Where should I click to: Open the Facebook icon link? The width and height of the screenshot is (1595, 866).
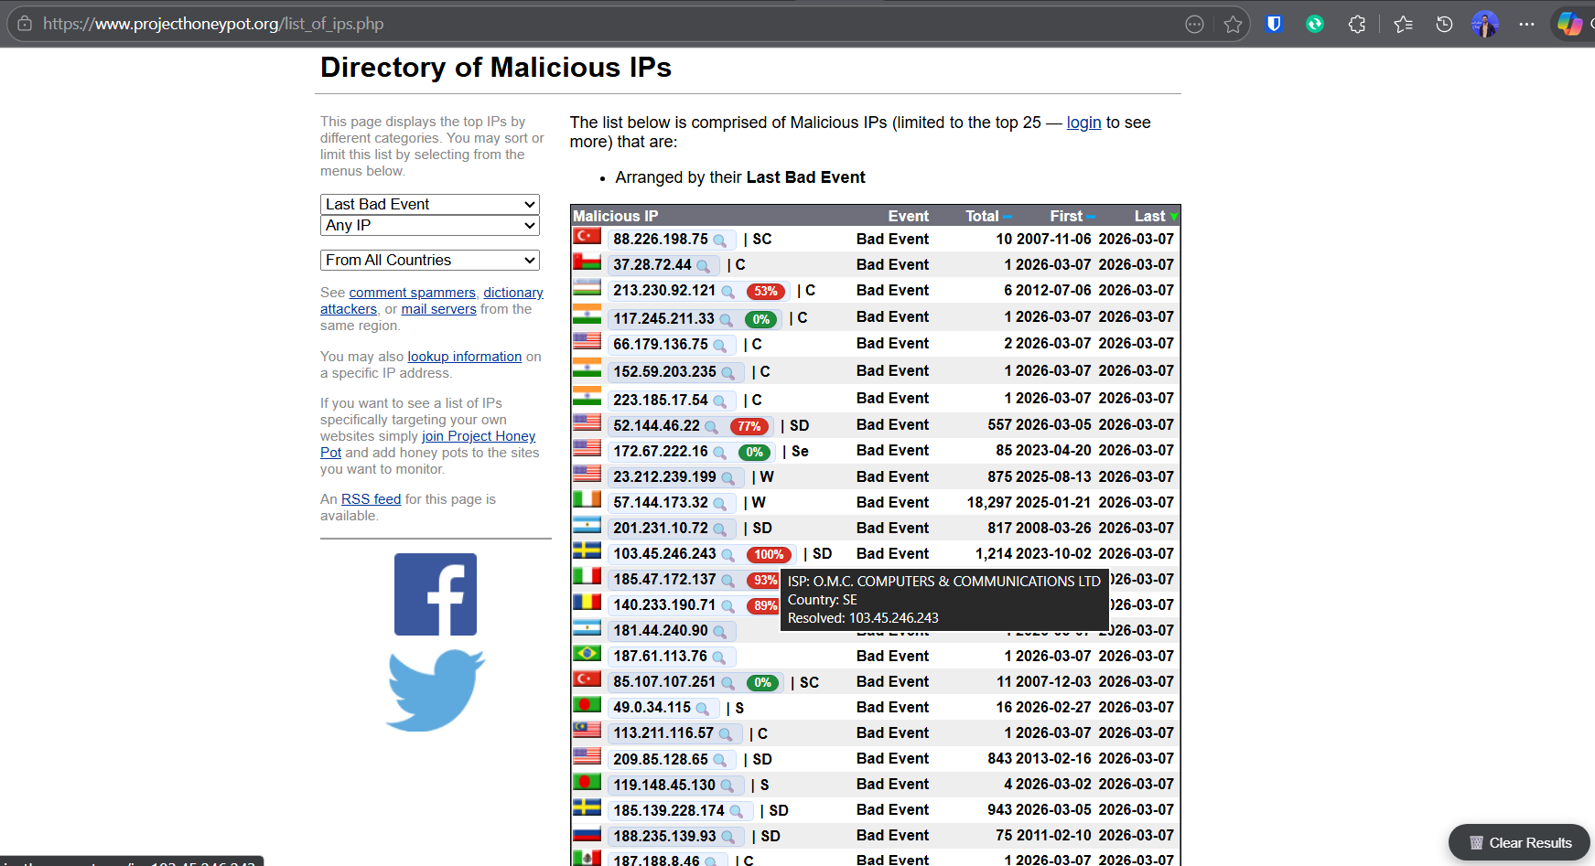click(436, 594)
